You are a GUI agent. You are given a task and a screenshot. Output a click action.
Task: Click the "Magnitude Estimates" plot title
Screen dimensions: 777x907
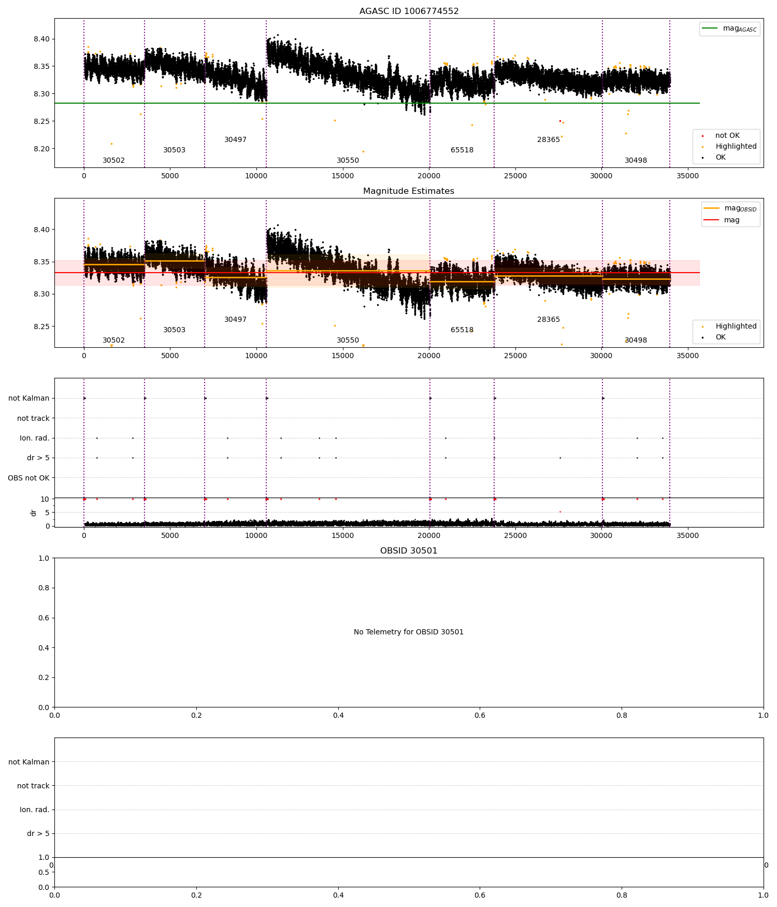click(x=409, y=191)
